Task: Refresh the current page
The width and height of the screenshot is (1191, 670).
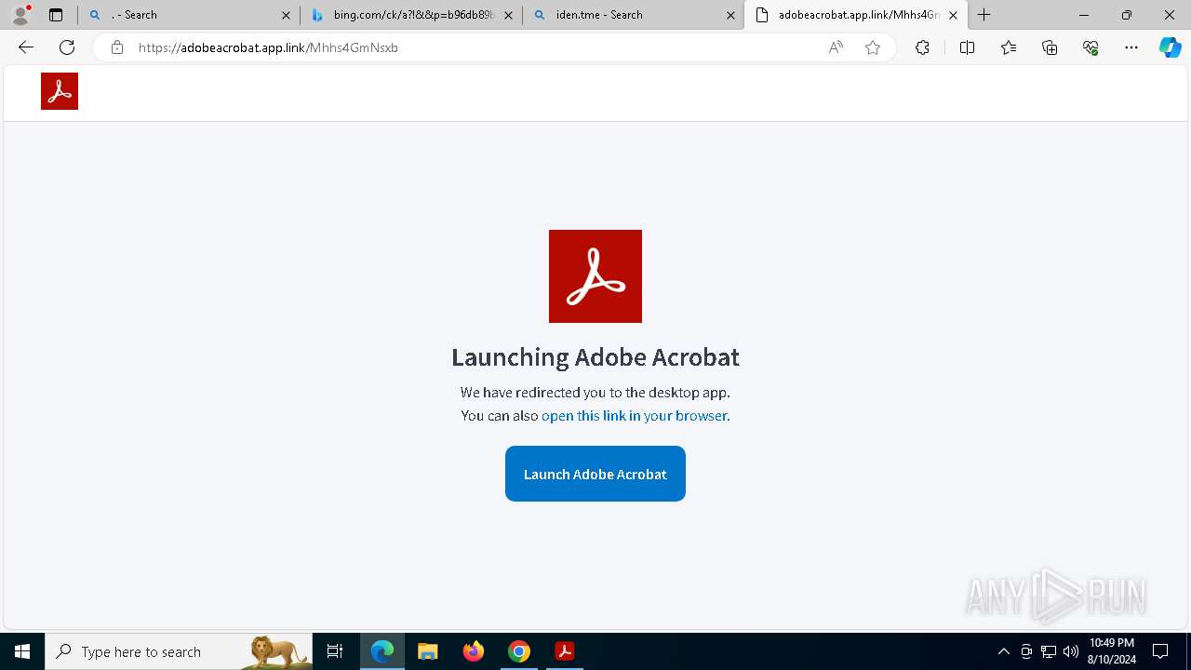Action: (x=67, y=47)
